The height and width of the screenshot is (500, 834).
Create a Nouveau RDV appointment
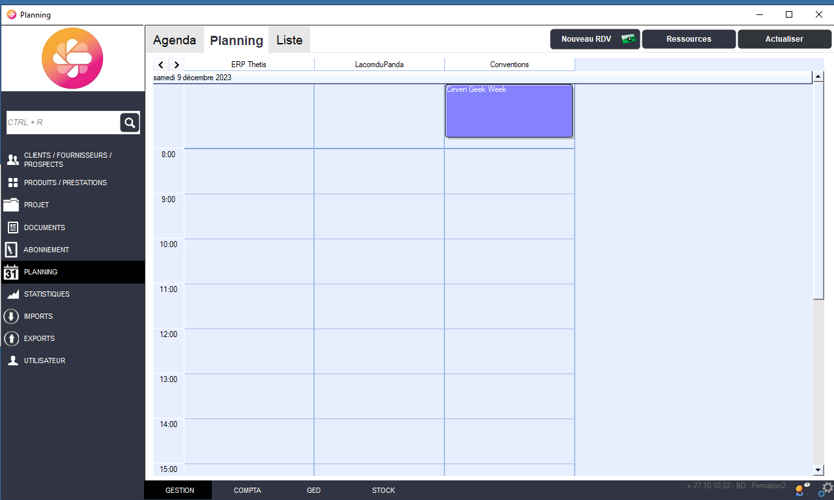point(595,39)
